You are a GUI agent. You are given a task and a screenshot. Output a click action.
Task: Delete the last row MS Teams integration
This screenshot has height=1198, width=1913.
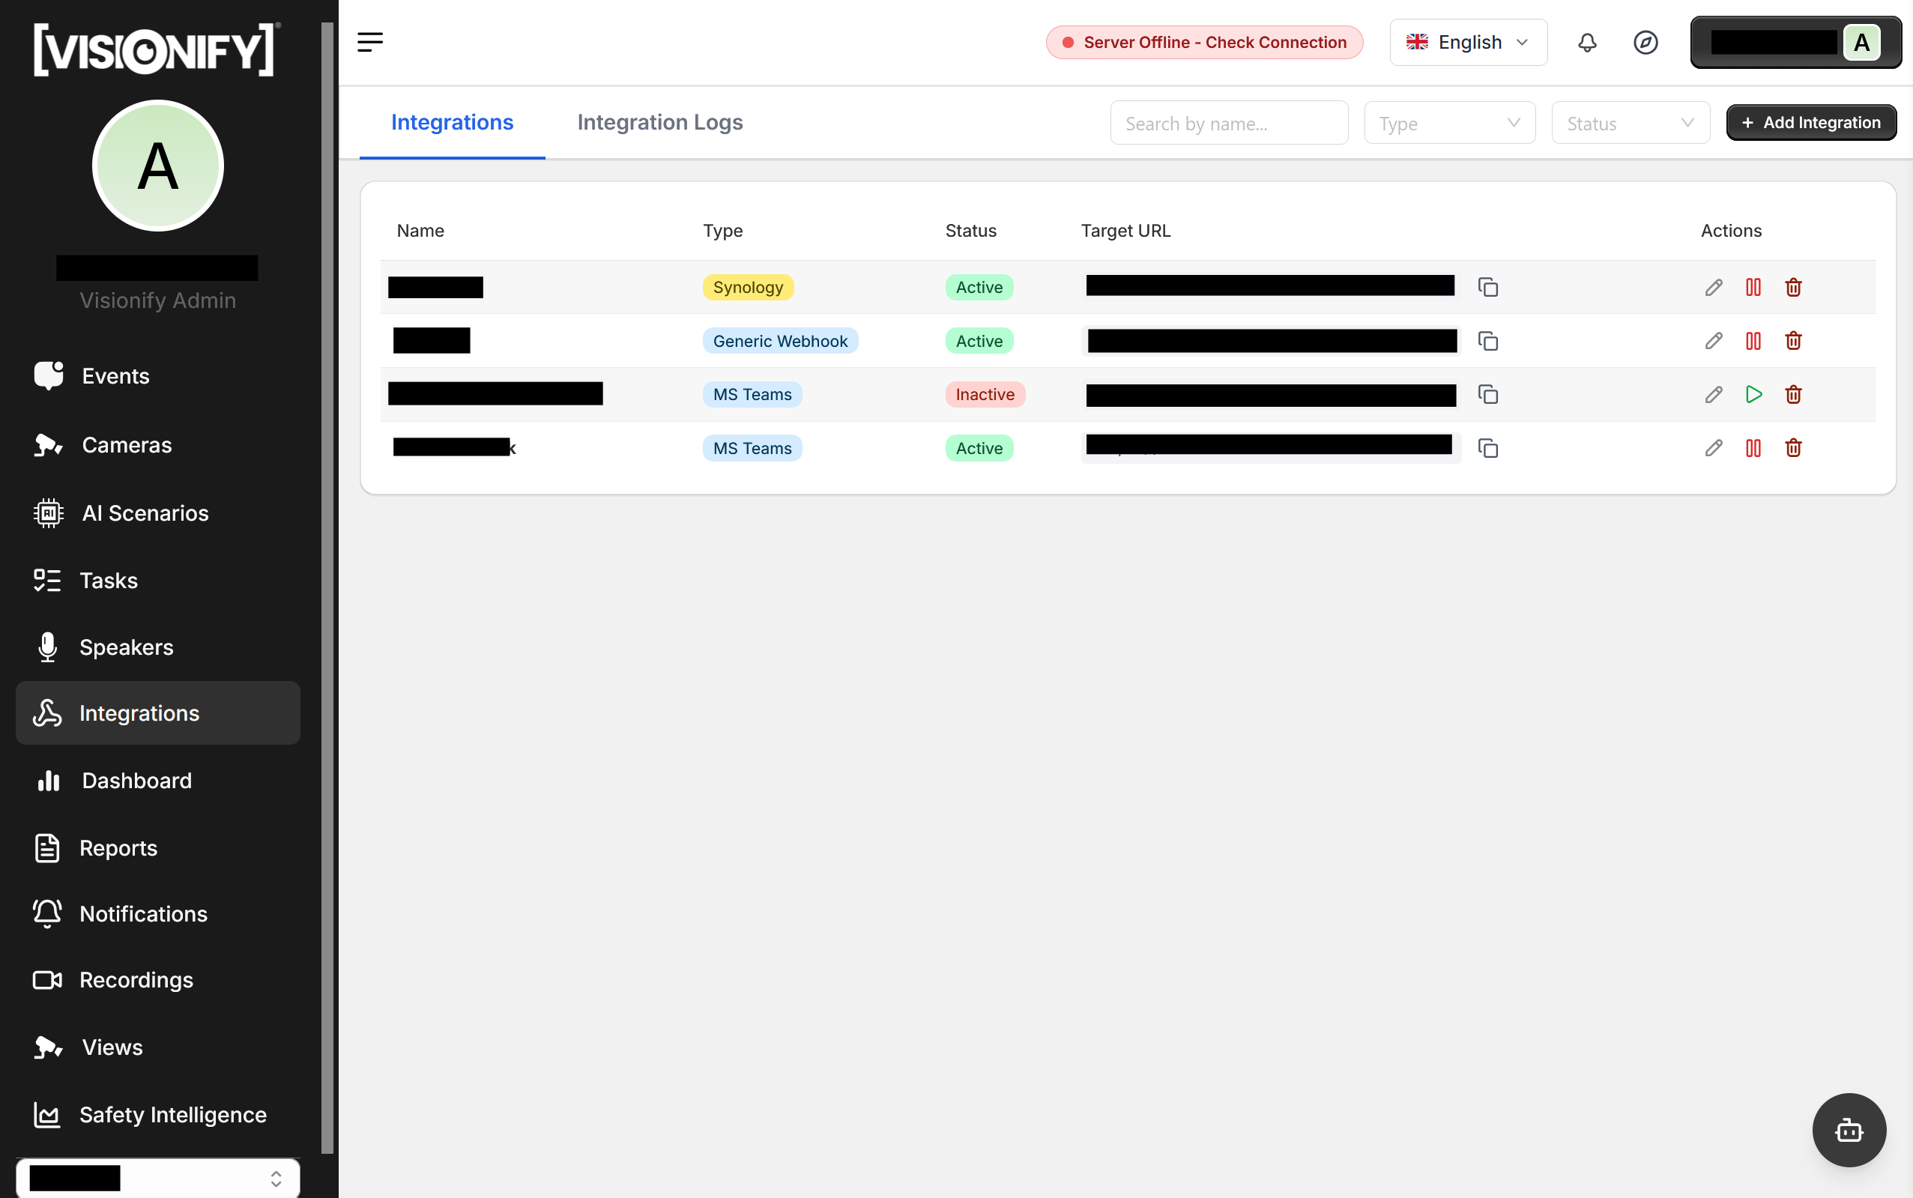[x=1793, y=449]
